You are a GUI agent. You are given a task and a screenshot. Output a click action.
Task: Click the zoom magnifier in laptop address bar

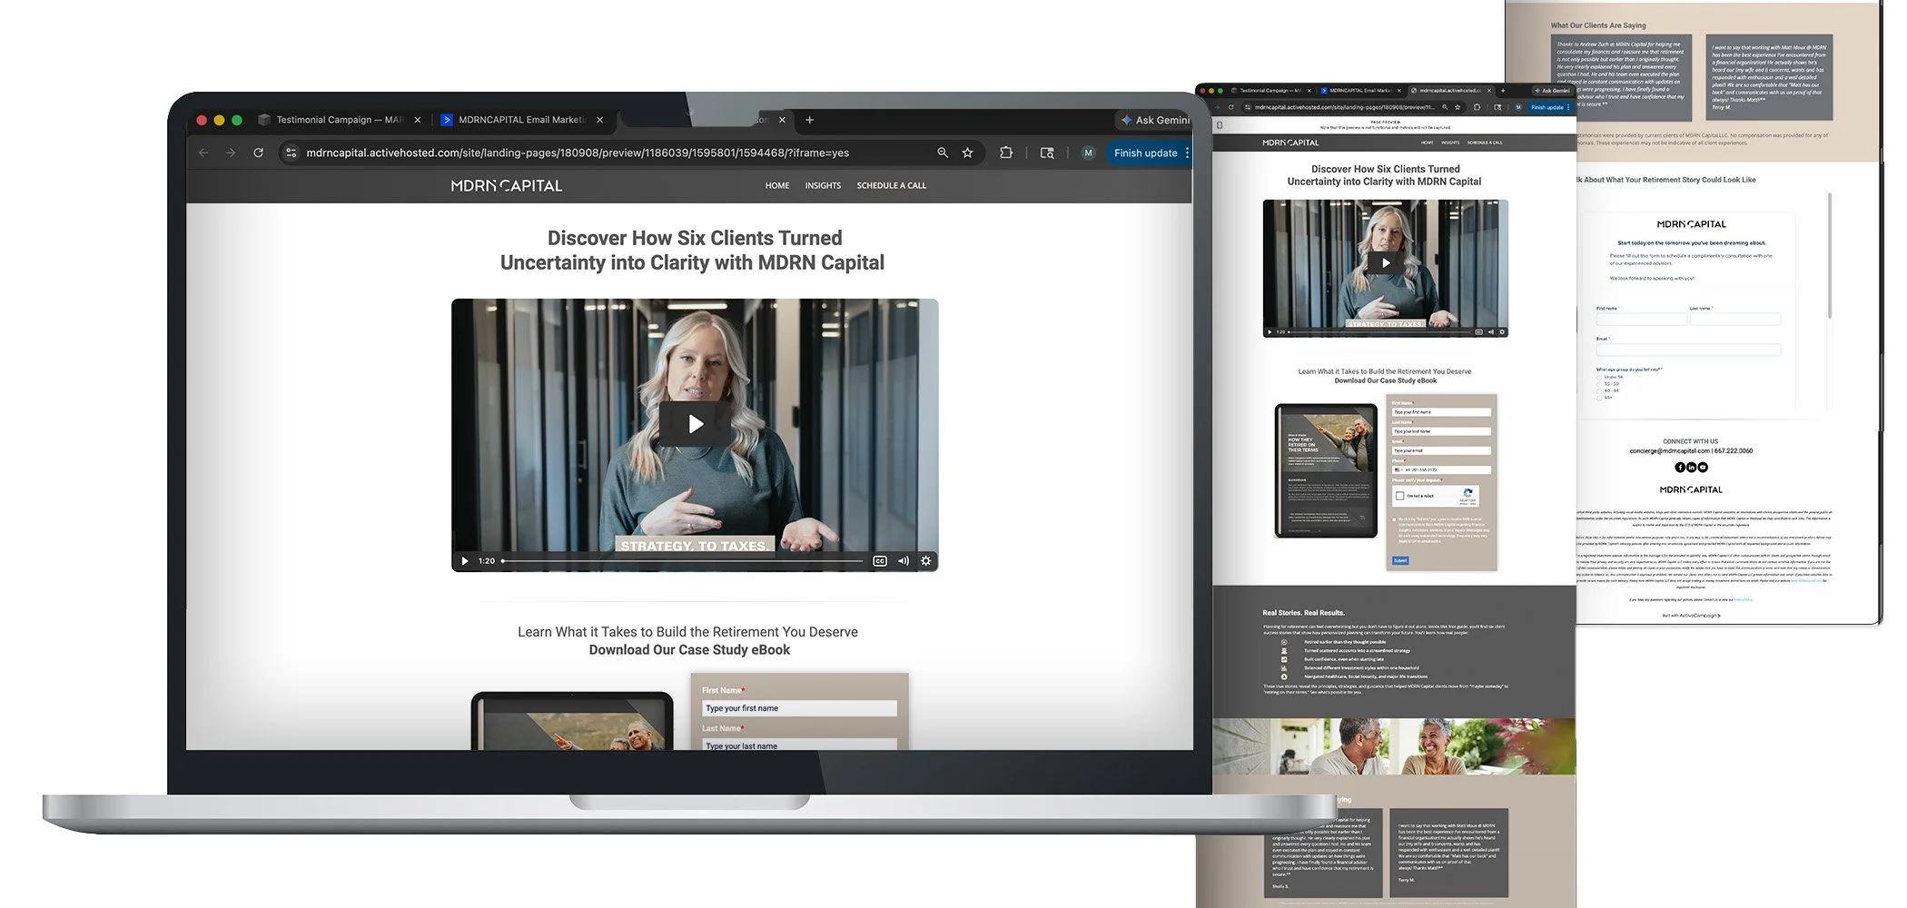tap(943, 153)
